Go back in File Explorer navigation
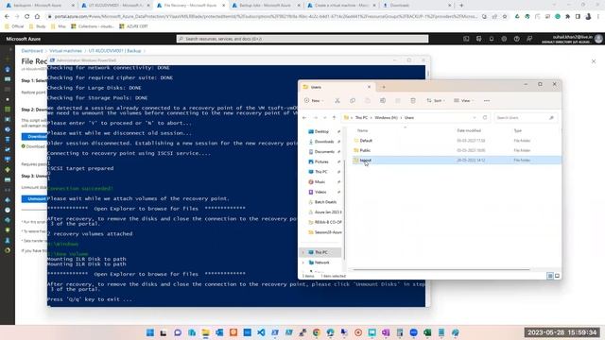Viewport: 605px width, 340px height. coord(304,117)
